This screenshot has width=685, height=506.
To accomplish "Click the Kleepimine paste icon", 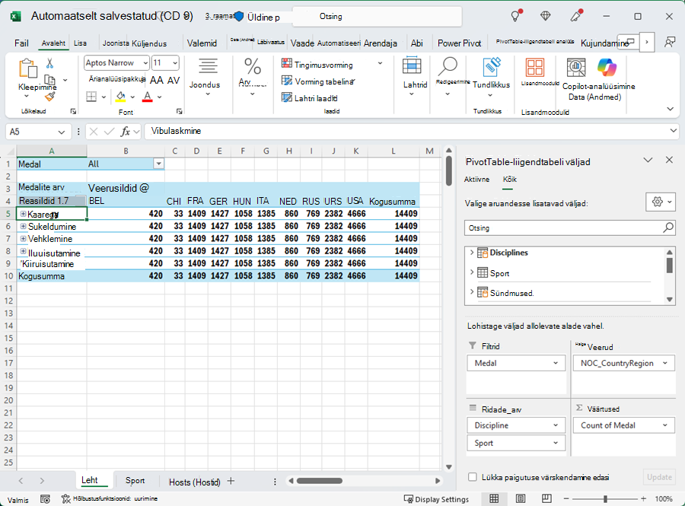I will 28,69.
